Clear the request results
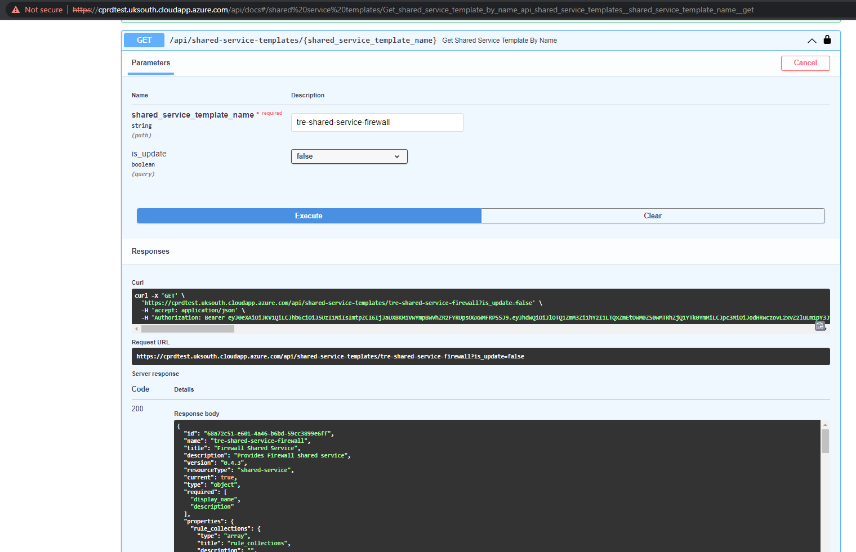Image resolution: width=856 pixels, height=552 pixels. [x=652, y=216]
